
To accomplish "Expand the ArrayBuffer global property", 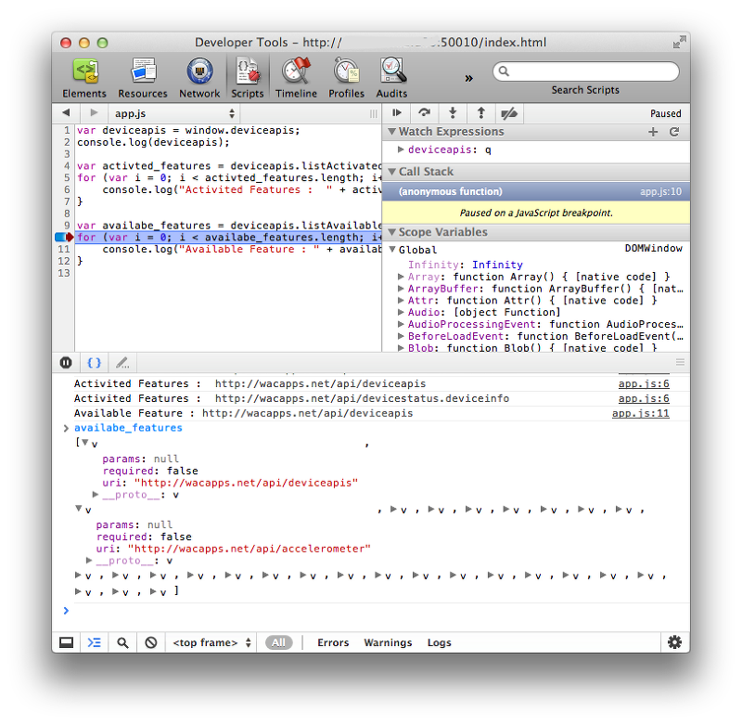I will click(401, 288).
